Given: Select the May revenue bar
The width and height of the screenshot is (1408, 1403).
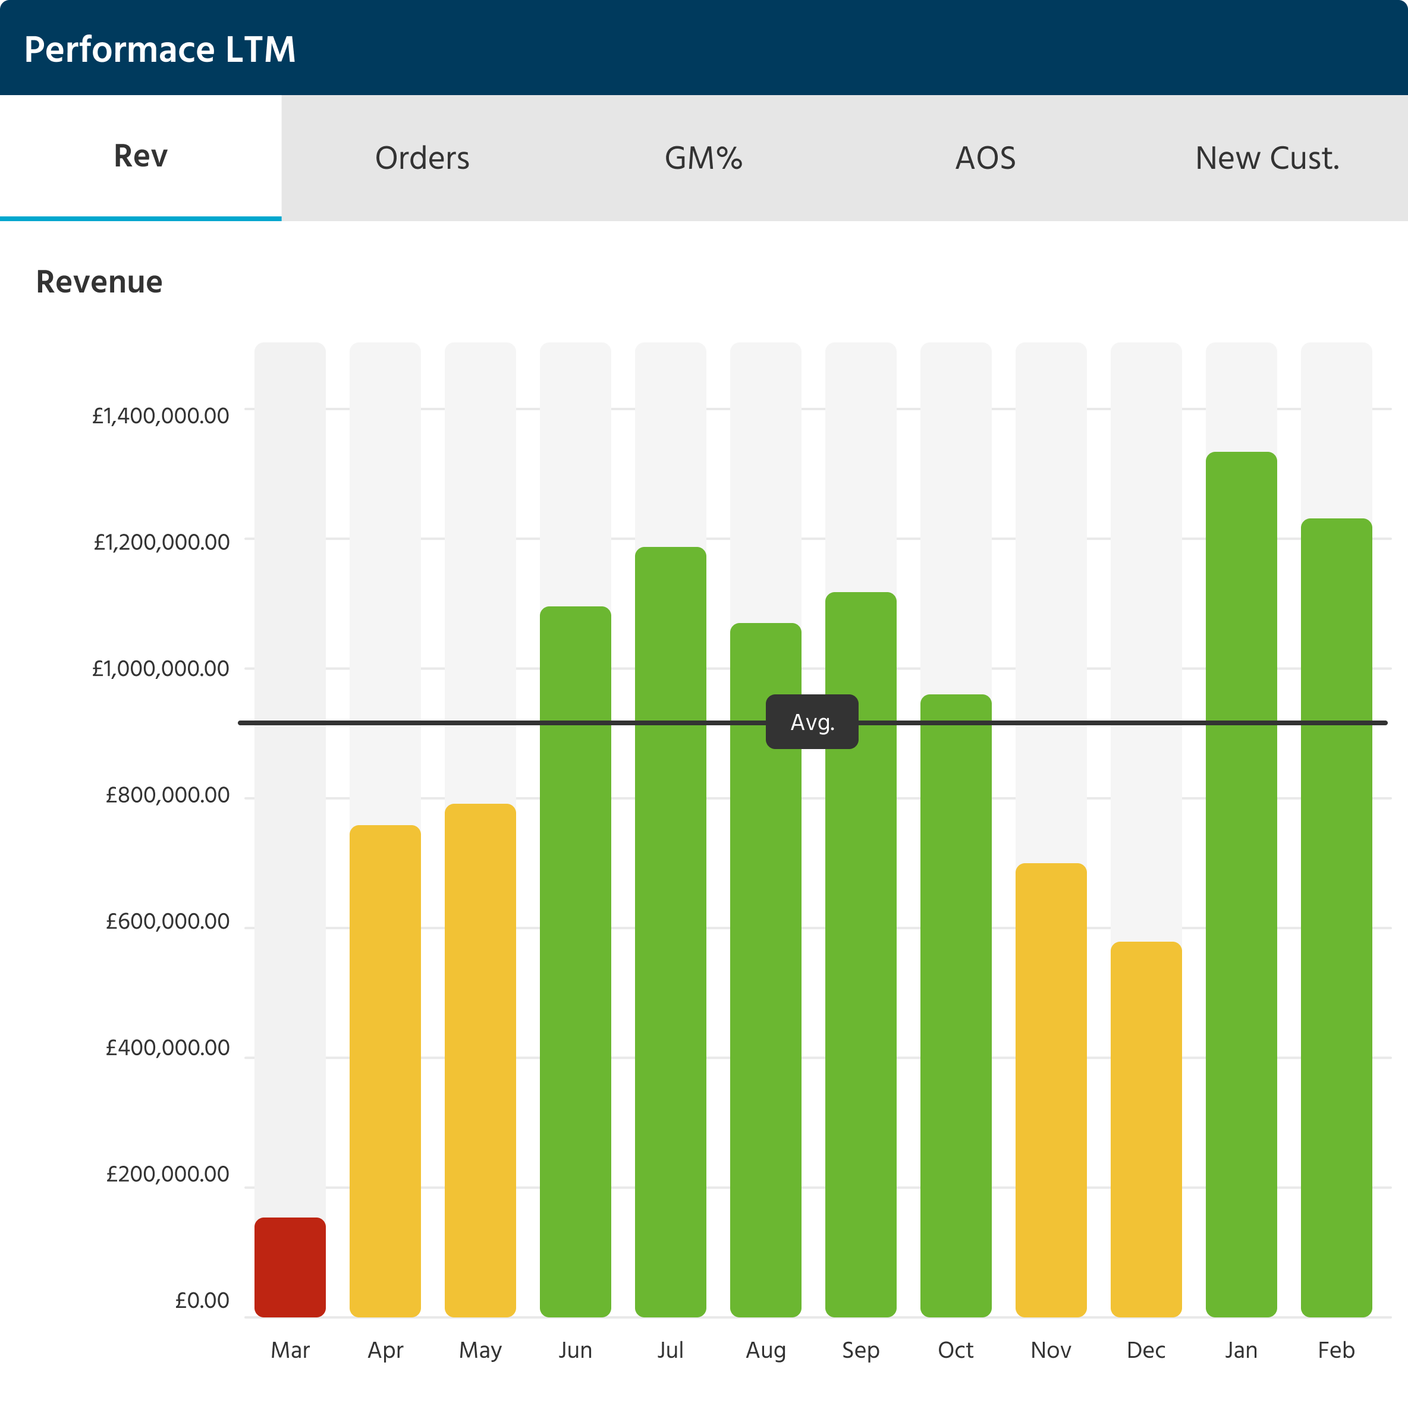Looking at the screenshot, I should (480, 1061).
